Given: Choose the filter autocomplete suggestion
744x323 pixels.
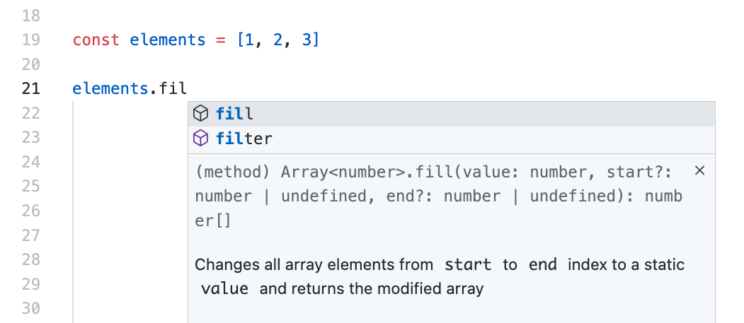Looking at the screenshot, I should (x=451, y=139).
